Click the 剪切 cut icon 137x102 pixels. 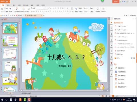[x=6, y=8]
